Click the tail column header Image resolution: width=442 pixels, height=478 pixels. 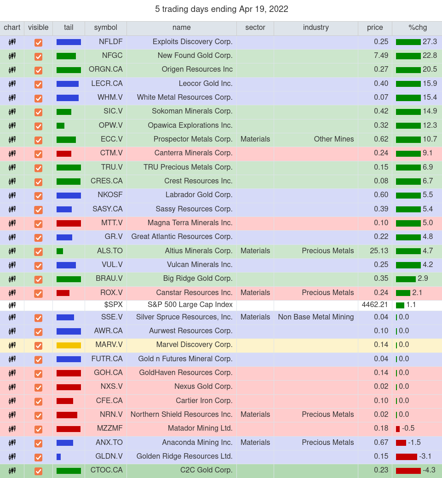point(69,28)
